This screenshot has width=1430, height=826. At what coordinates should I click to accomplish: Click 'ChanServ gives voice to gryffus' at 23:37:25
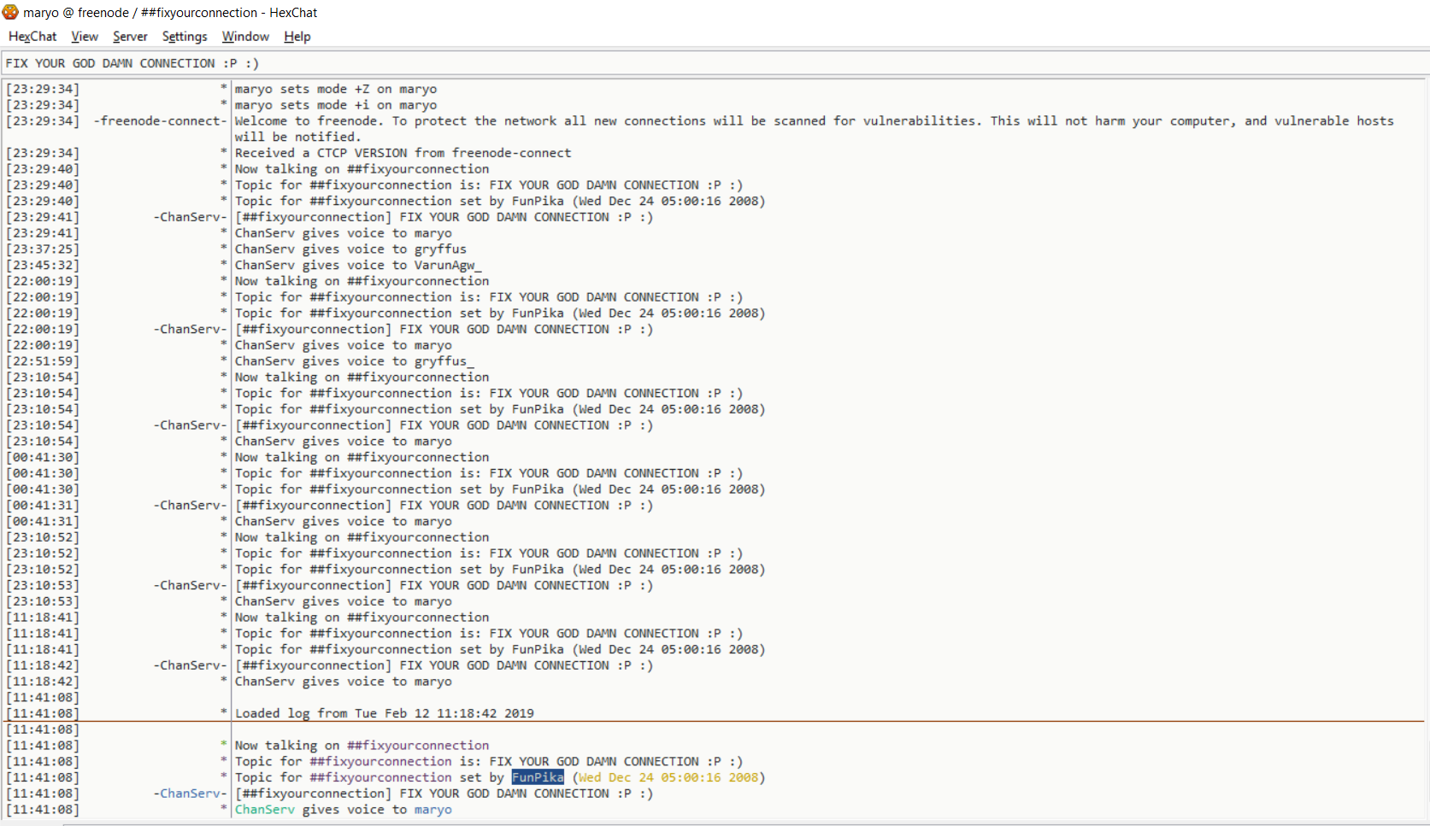coord(350,249)
